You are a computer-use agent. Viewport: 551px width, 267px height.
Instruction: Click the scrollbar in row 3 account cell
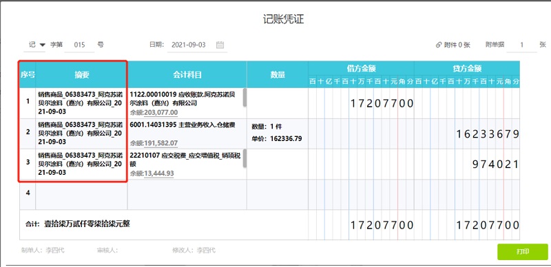[x=245, y=158]
